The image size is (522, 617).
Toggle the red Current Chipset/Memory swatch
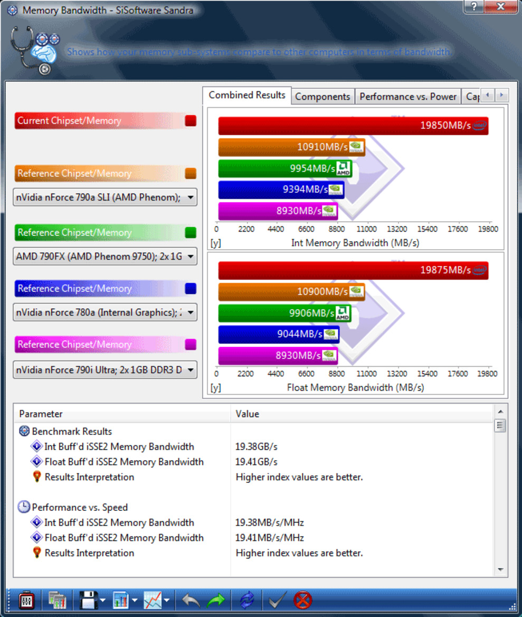click(x=191, y=121)
